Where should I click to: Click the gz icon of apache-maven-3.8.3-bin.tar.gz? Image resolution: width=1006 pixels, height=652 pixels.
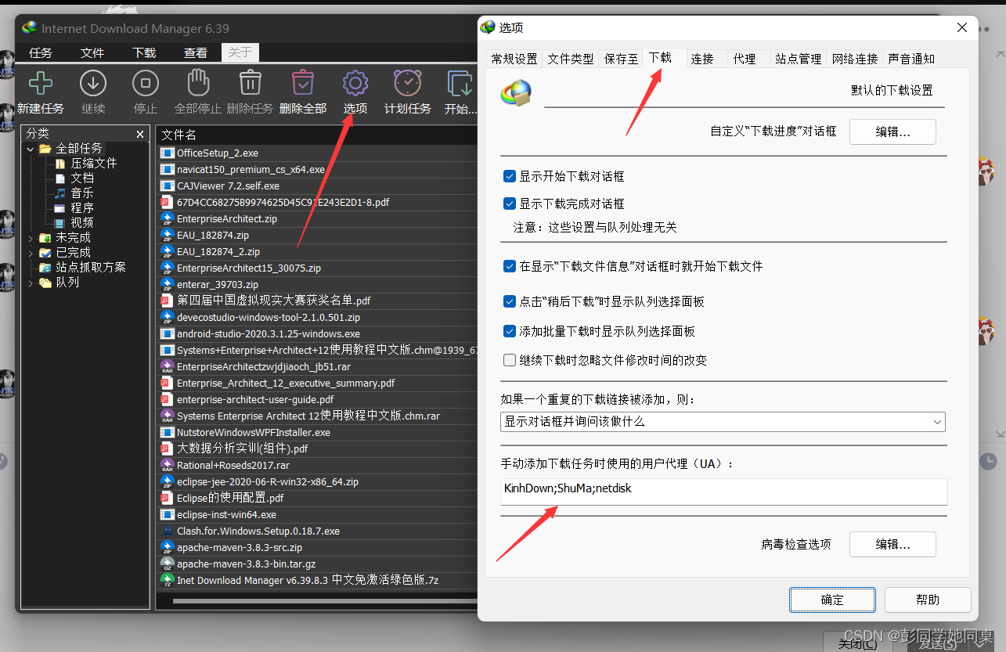pyautogui.click(x=167, y=564)
